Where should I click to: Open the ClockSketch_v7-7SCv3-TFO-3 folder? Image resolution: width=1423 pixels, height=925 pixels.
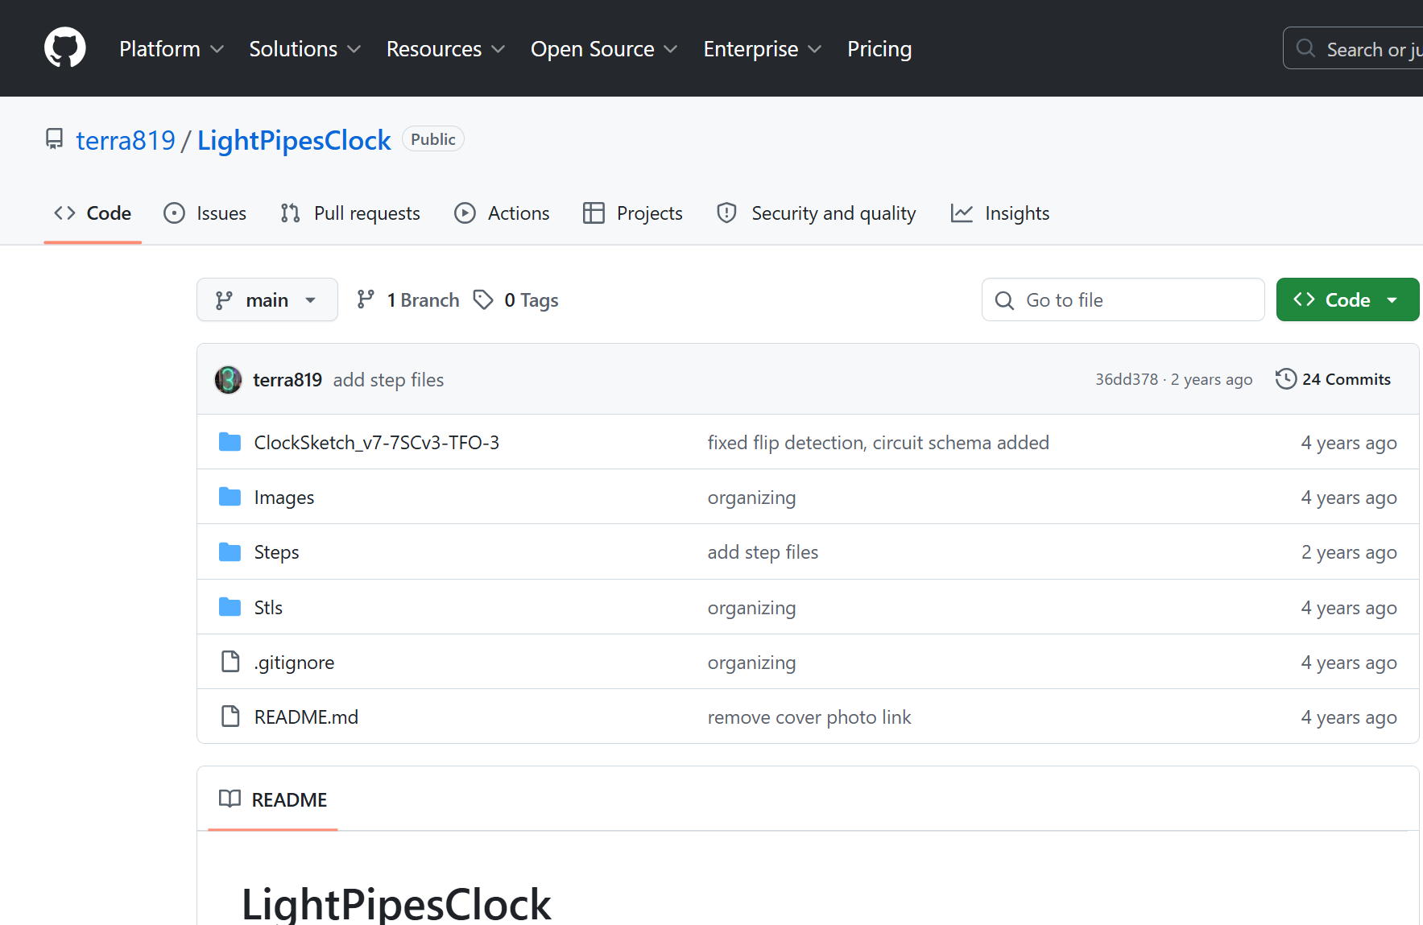point(377,443)
